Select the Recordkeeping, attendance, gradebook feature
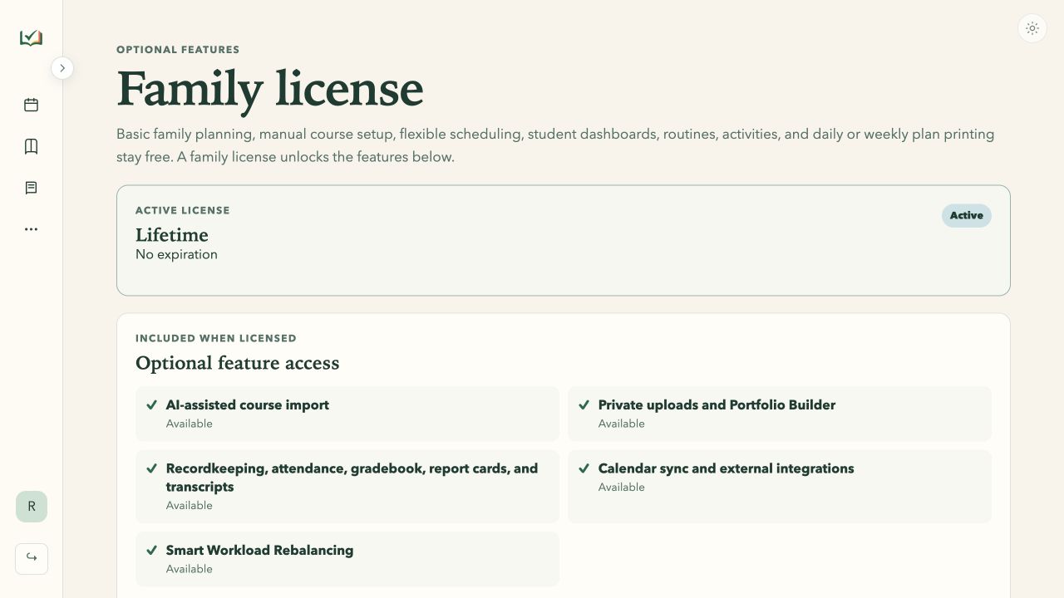The image size is (1064, 598). 347,487
